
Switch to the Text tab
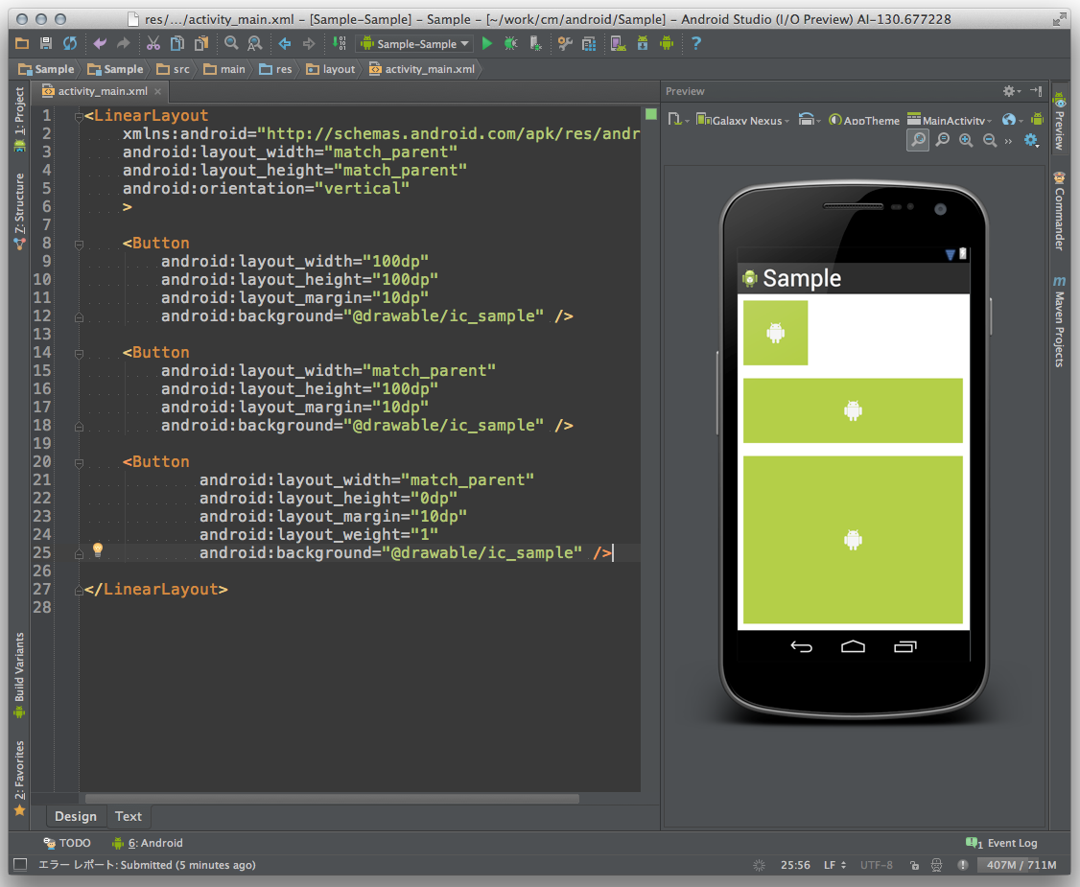point(129,816)
